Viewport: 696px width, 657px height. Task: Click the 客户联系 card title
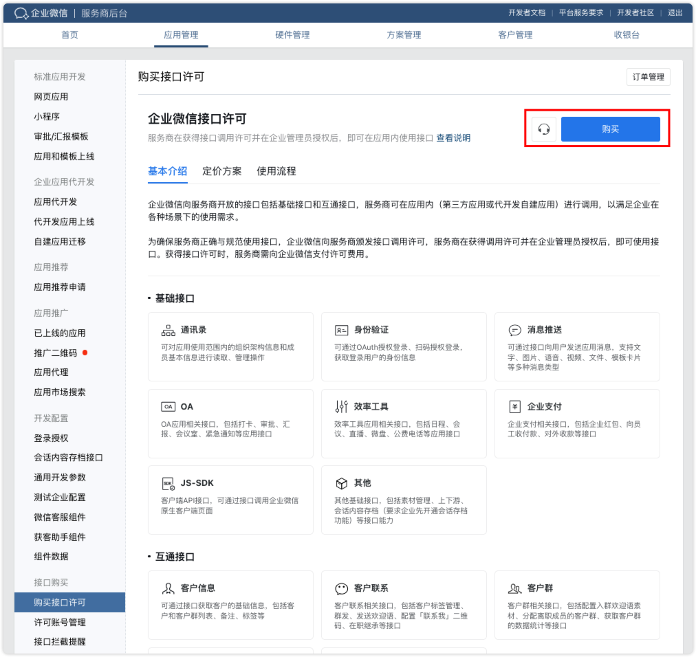tap(371, 588)
